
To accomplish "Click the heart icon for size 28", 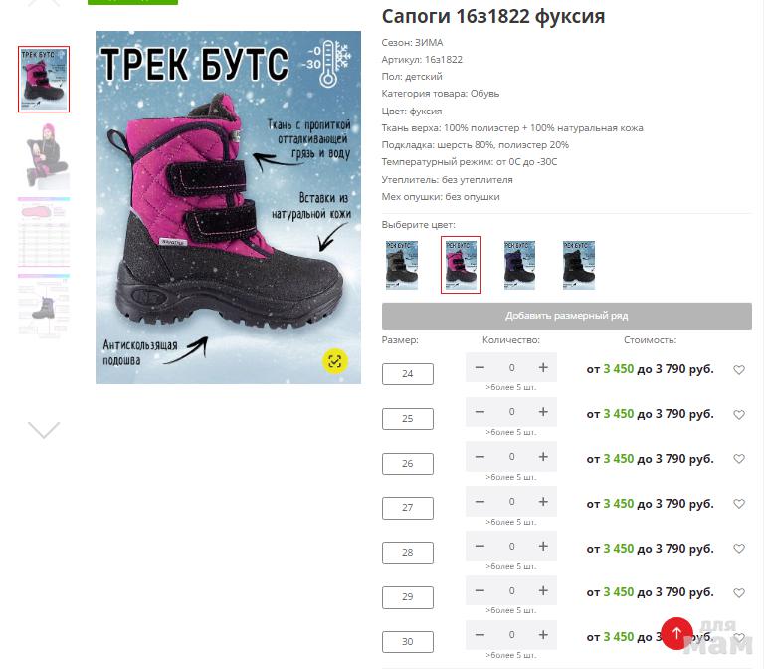I will pos(738,548).
